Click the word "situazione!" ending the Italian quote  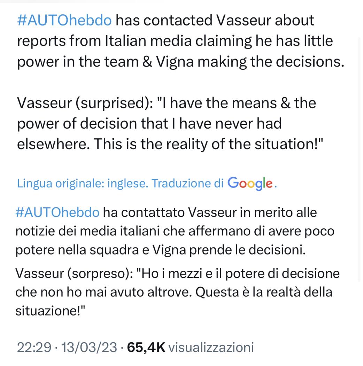(x=50, y=311)
